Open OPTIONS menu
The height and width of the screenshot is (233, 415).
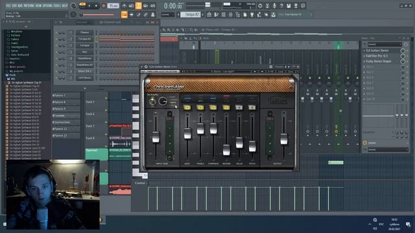click(47, 6)
